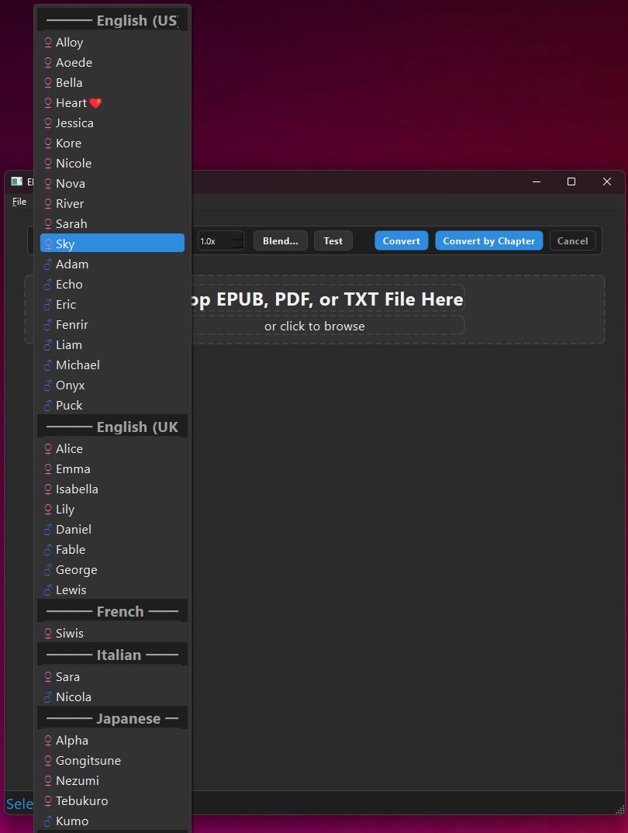Open the File menu
Screen dimensions: 628x833
click(x=18, y=200)
